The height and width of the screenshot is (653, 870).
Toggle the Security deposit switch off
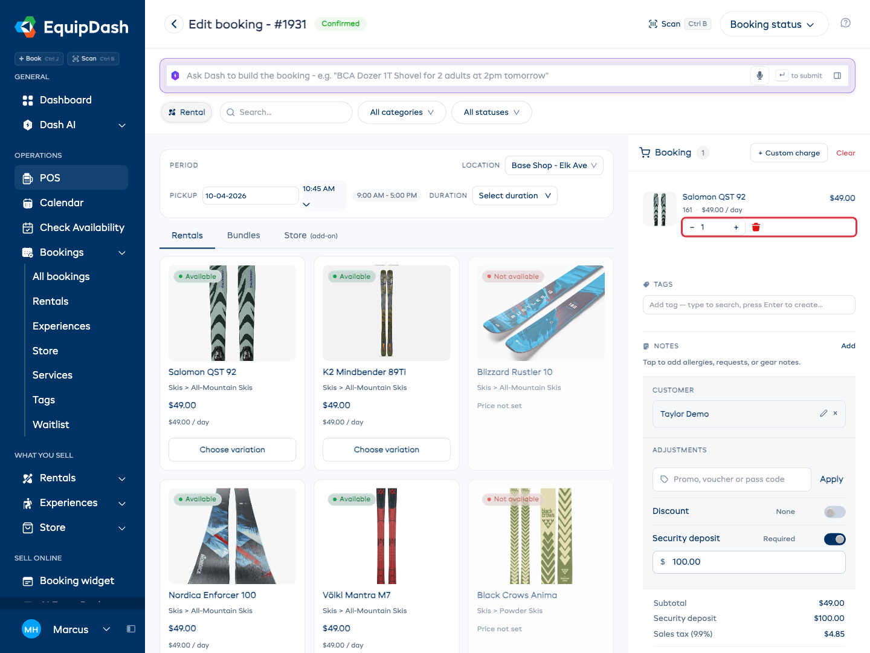834,539
